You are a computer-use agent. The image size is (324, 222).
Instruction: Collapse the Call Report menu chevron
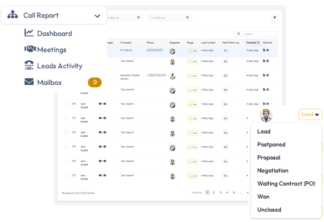click(97, 16)
